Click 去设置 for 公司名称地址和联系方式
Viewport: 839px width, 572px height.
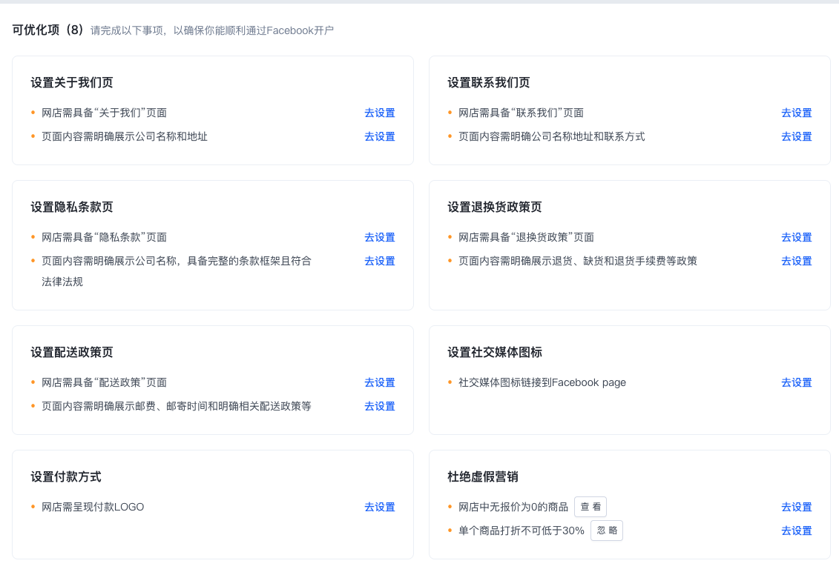click(796, 136)
